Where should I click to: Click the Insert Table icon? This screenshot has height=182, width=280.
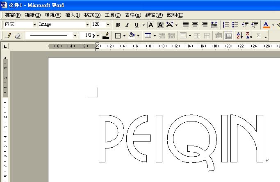[148, 36]
